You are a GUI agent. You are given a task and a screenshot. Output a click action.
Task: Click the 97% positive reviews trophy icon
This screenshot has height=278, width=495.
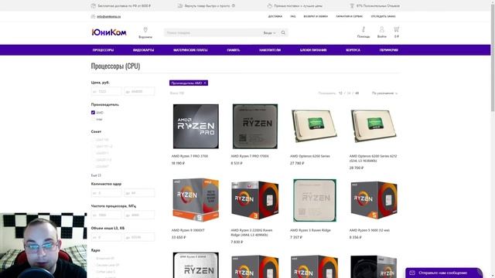[x=352, y=5]
